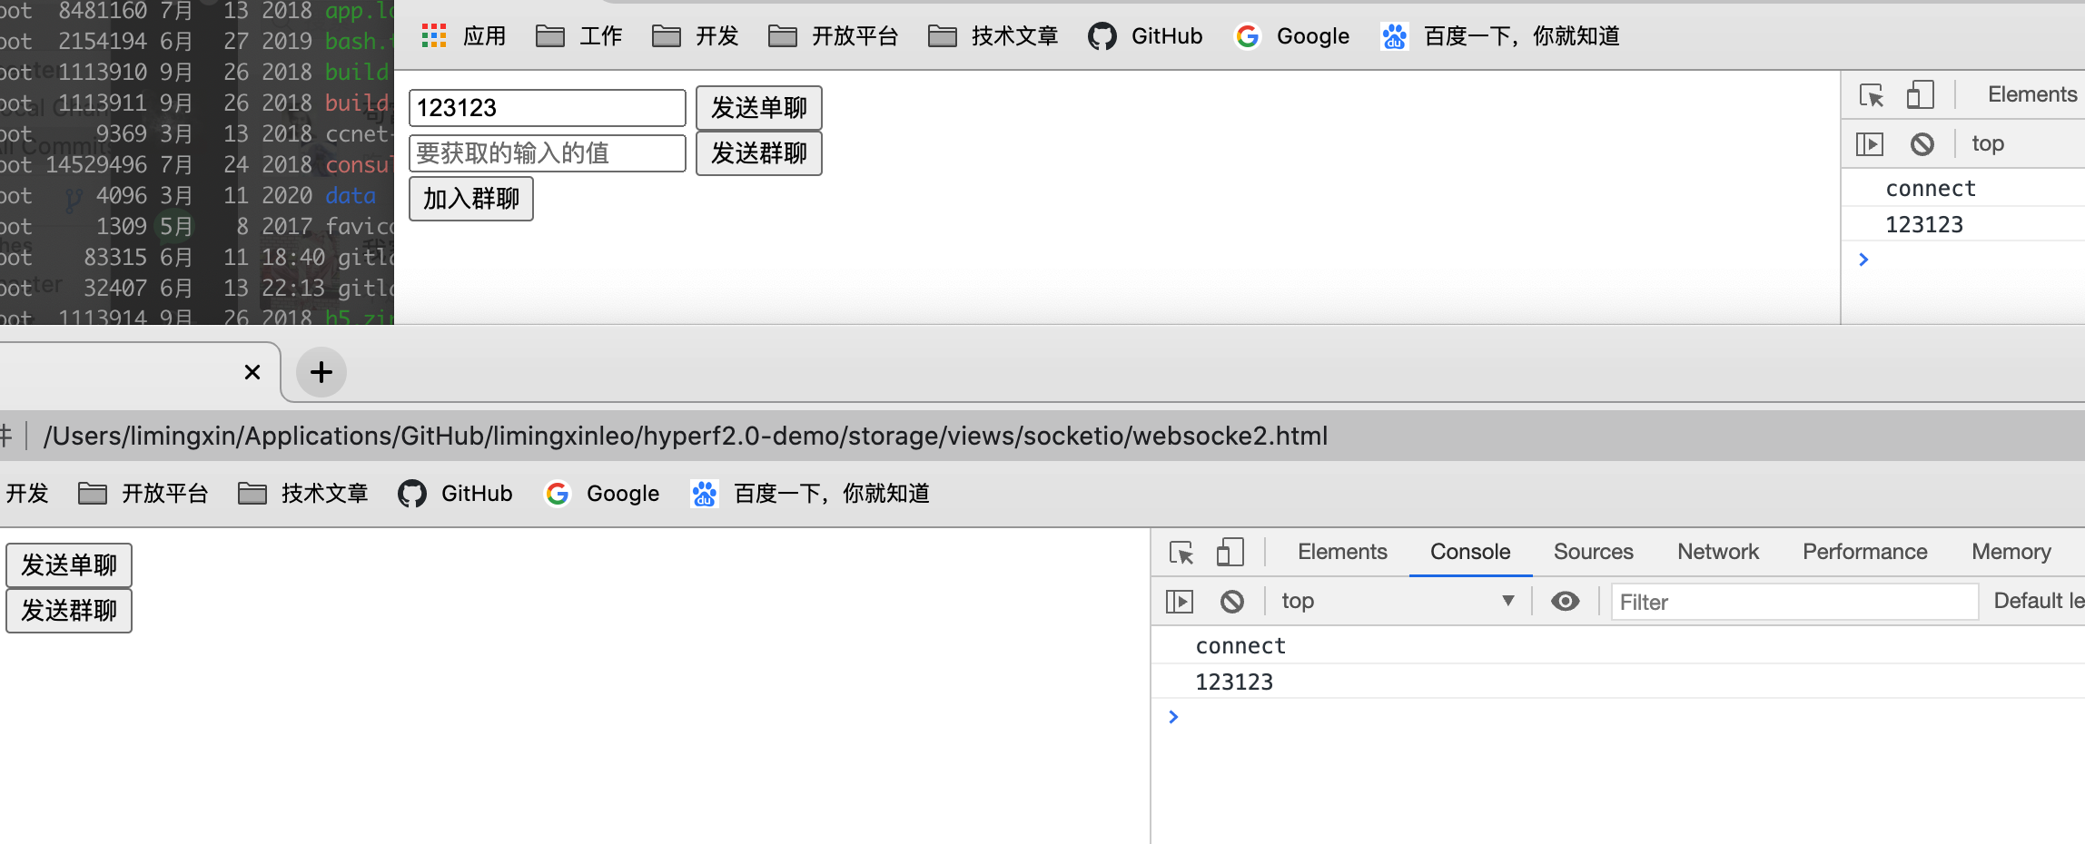Click 发送单聊 button in lower window
This screenshot has height=844, width=2085.
(69, 565)
